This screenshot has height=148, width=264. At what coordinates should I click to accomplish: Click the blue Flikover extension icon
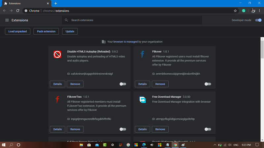coord(142,54)
